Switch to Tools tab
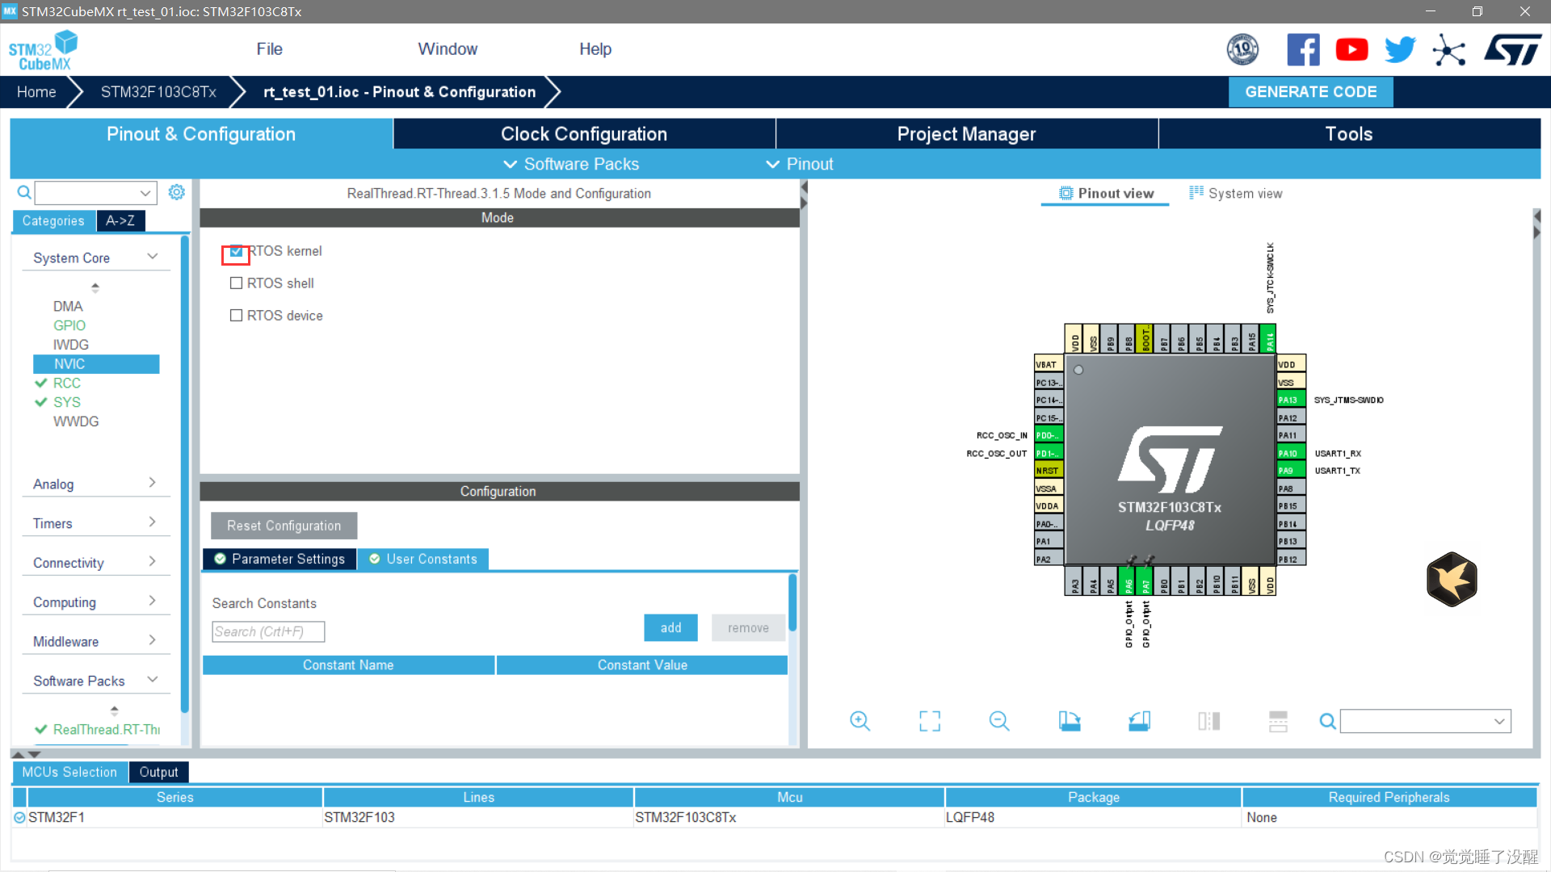The width and height of the screenshot is (1551, 872). coord(1349,134)
